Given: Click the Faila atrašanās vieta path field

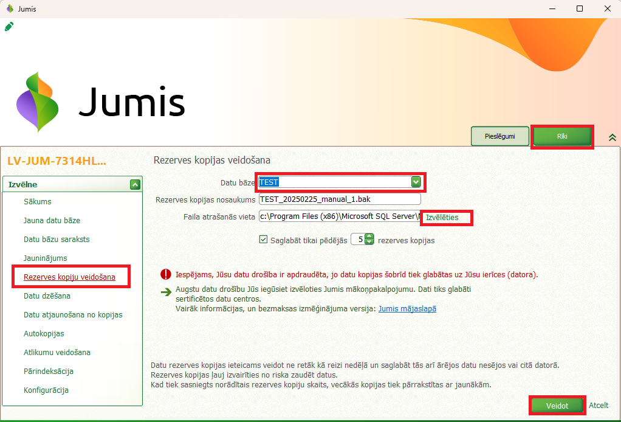Looking at the screenshot, I should (340, 216).
